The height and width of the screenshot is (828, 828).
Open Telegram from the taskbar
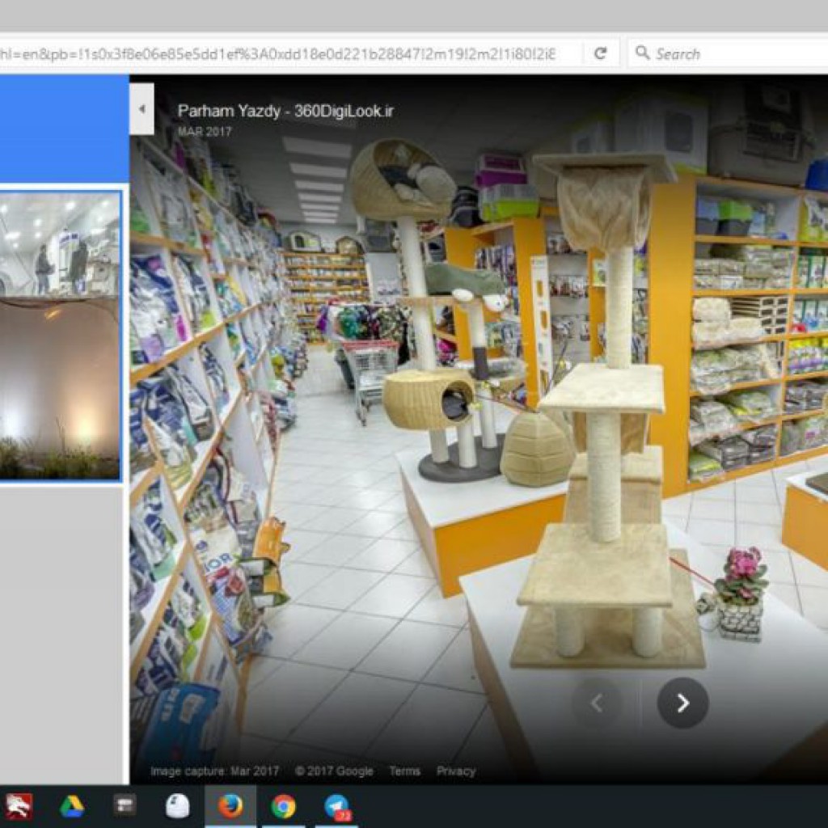(x=336, y=806)
